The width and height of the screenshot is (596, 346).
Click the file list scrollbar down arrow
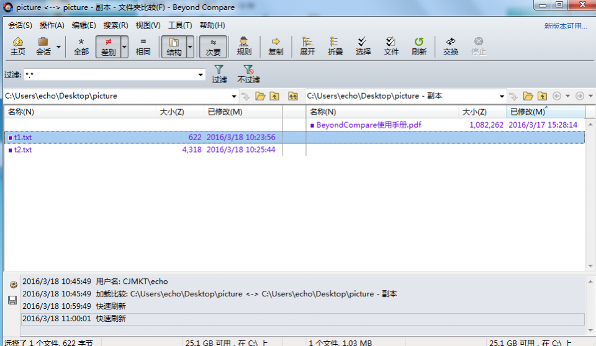590,266
